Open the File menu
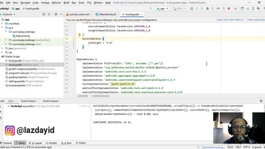The width and height of the screenshot is (265, 149). pyautogui.click(x=2, y=3)
